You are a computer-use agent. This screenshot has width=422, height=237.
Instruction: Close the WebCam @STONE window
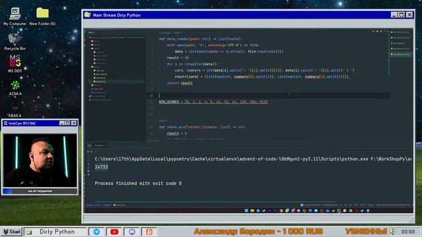pyautogui.click(x=74, y=123)
